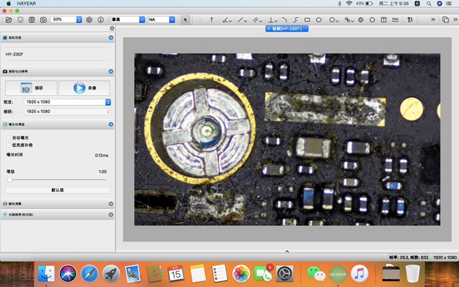Enable the 自动曝光 auto exposure checkbox
The width and height of the screenshot is (459, 287).
pyautogui.click(x=9, y=138)
